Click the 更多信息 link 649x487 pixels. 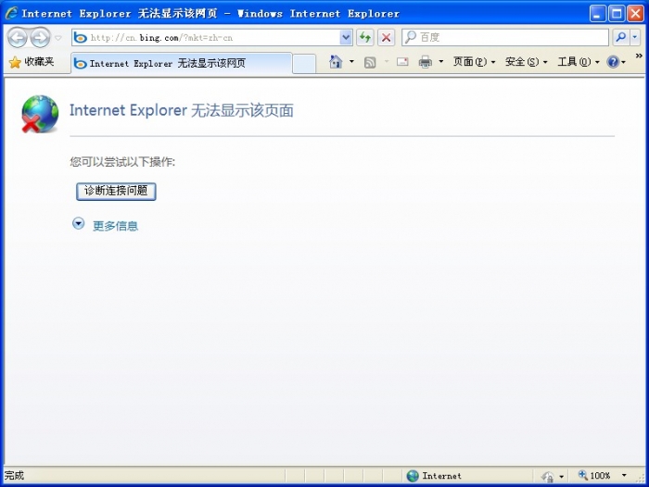[116, 226]
